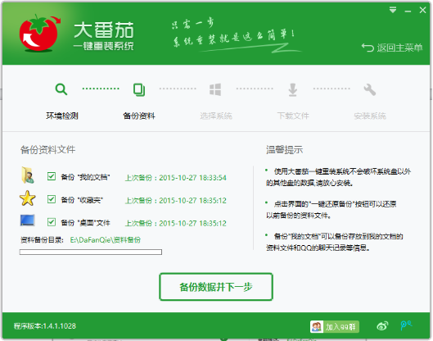Open the title bar dropdown menu arrow
This screenshot has width=433, height=341.
[393, 10]
